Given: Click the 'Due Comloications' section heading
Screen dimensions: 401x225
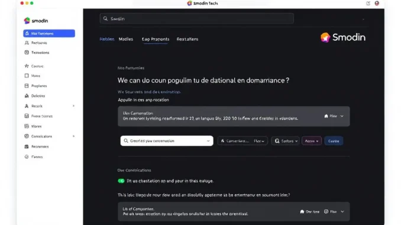Looking at the screenshot, I should point(134,170).
